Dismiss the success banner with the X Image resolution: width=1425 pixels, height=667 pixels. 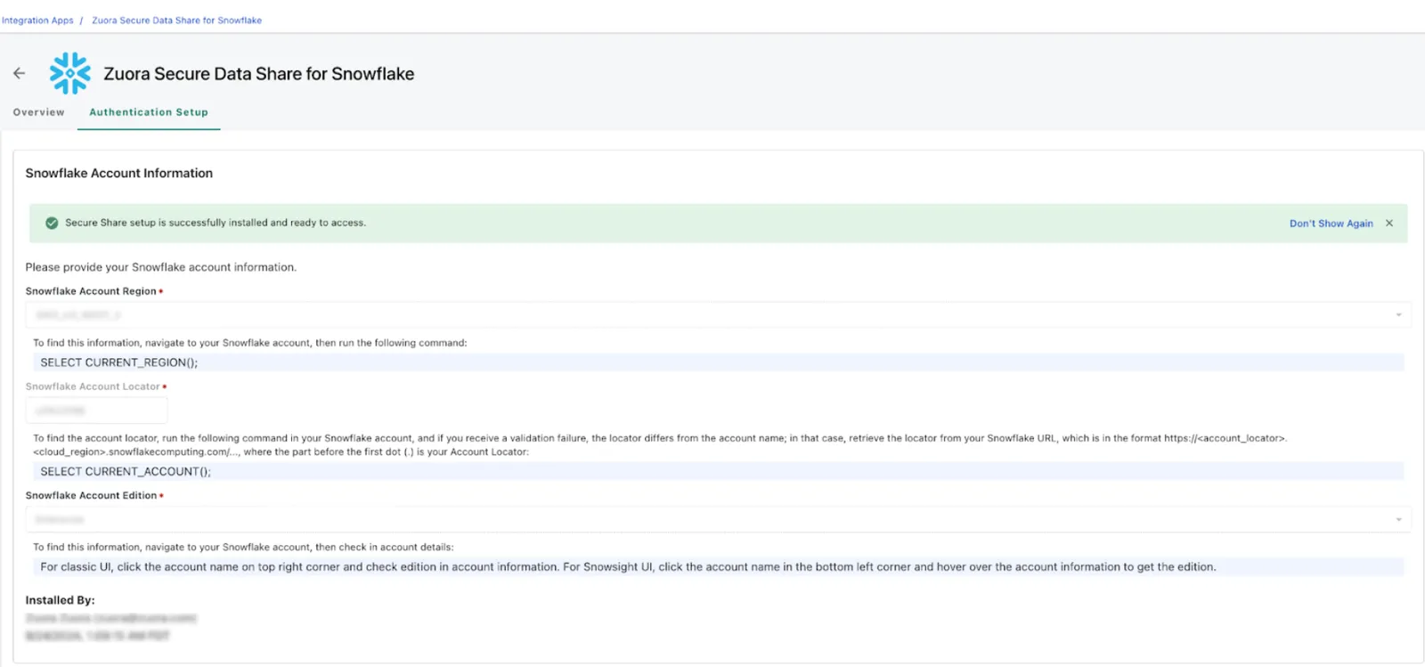(x=1389, y=224)
